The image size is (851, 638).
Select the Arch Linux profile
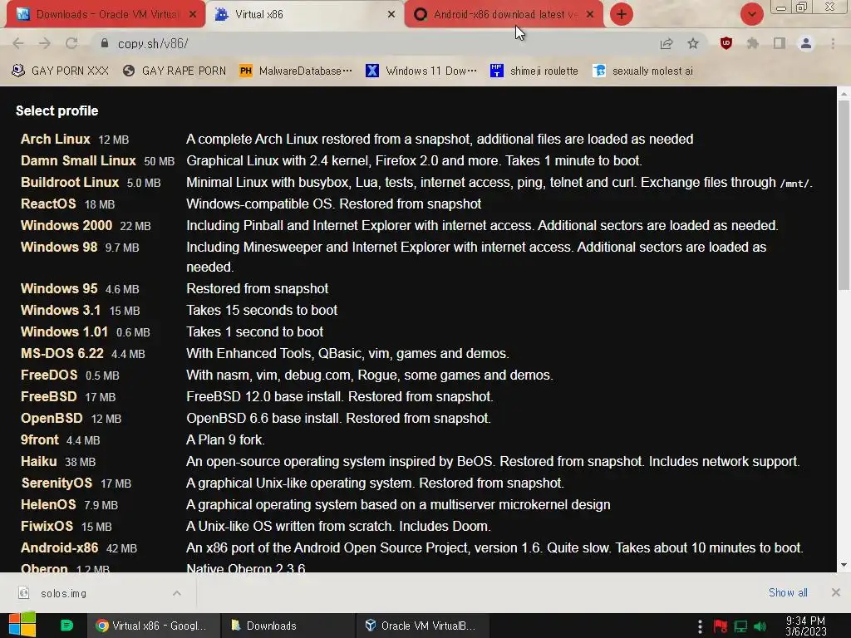[x=56, y=140]
